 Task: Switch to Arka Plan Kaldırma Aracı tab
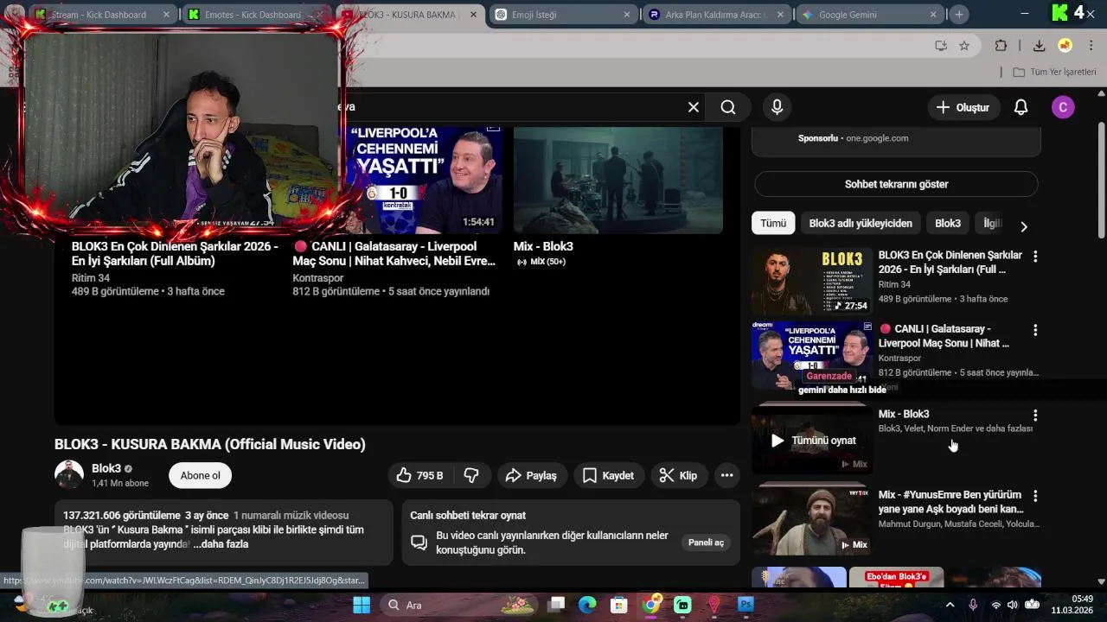[x=716, y=15]
